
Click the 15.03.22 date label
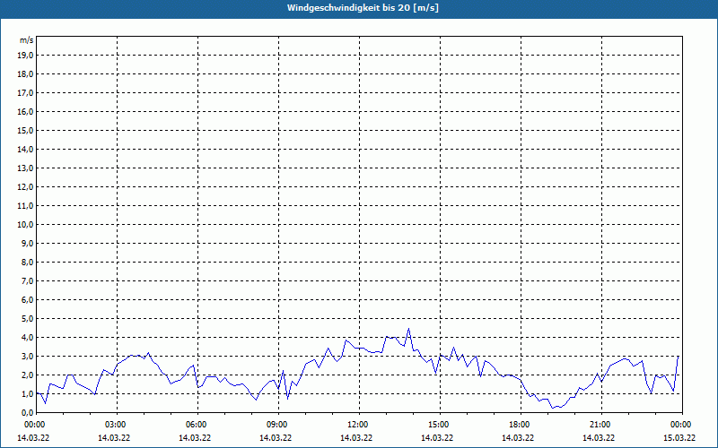click(x=679, y=437)
